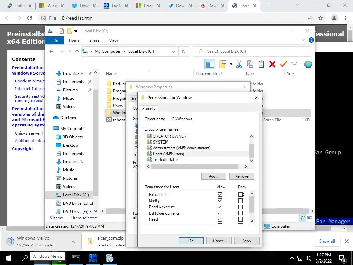Open the Home ribbon tab
This screenshot has width=353, height=265.
pyautogui.click(x=74, y=40)
